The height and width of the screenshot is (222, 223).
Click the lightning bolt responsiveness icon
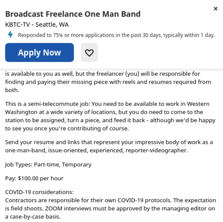click(x=10, y=34)
